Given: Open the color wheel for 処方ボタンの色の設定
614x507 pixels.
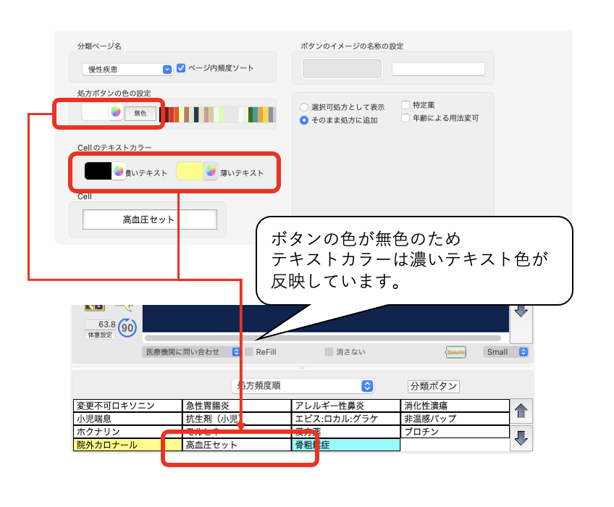Looking at the screenshot, I should pyautogui.click(x=114, y=112).
